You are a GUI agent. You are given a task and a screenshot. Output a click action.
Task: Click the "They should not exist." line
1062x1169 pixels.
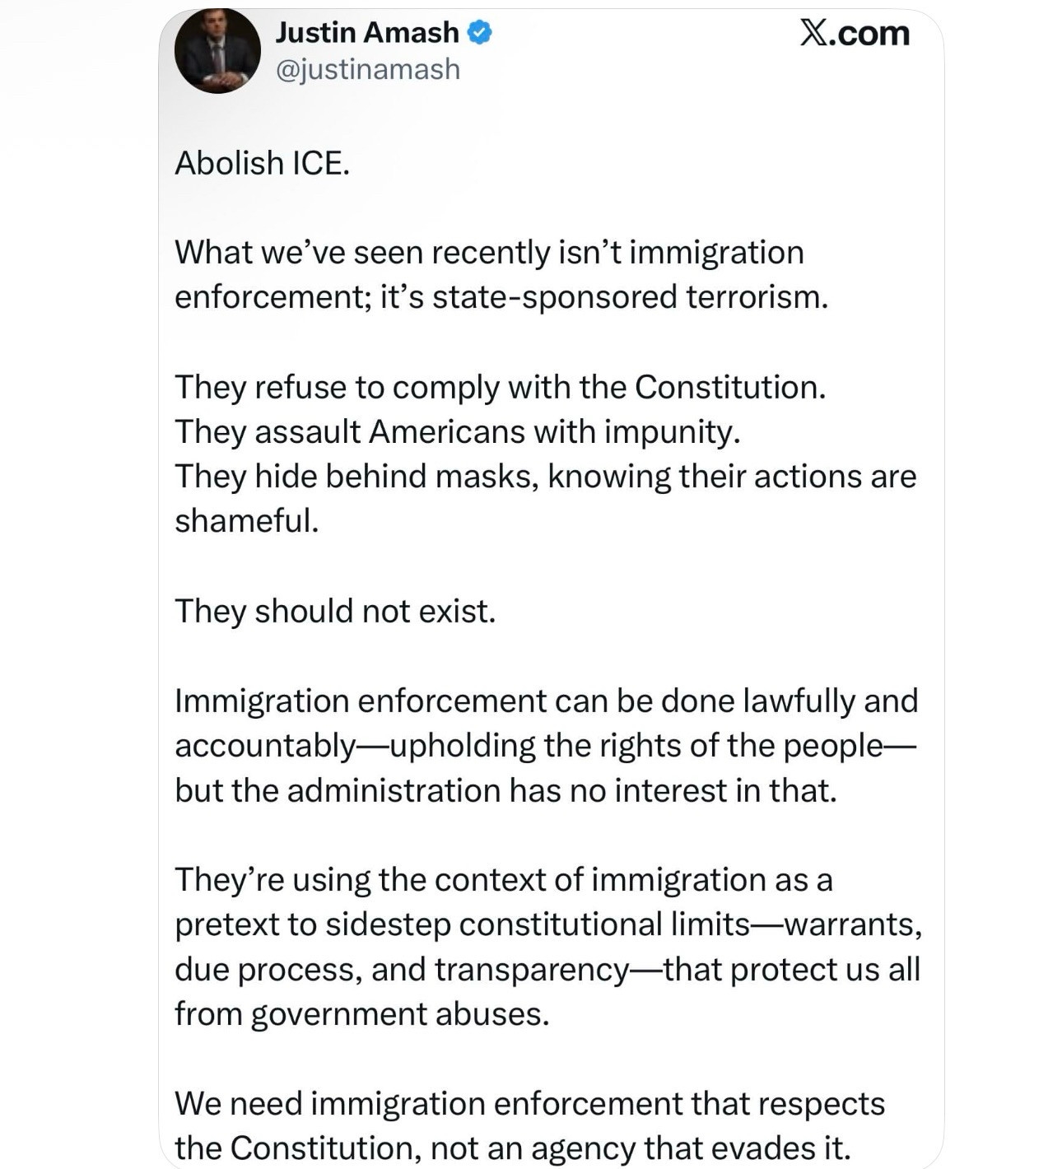(x=335, y=611)
